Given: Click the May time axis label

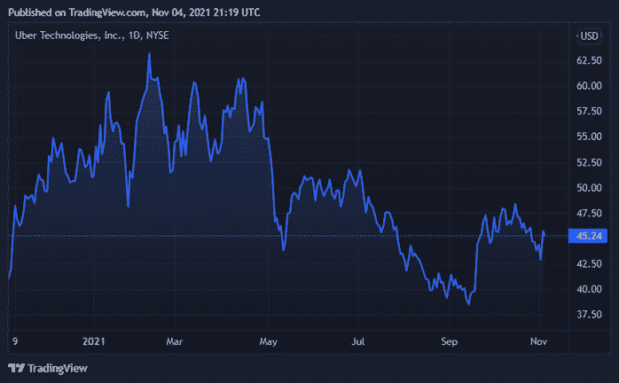Looking at the screenshot, I should click(x=269, y=341).
